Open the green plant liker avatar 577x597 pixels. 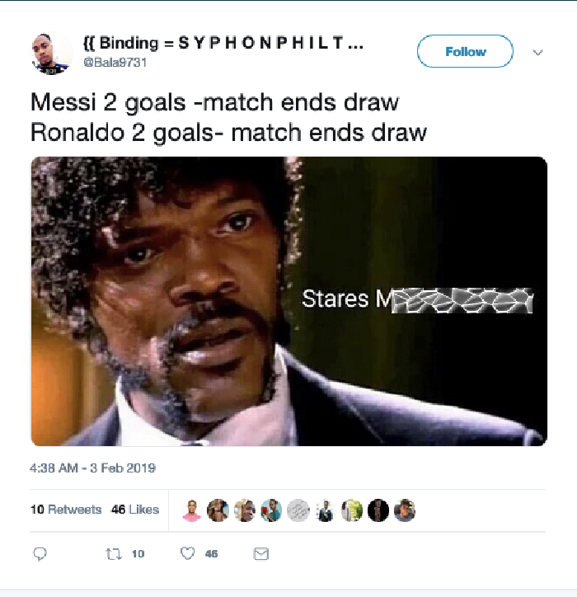point(351,510)
